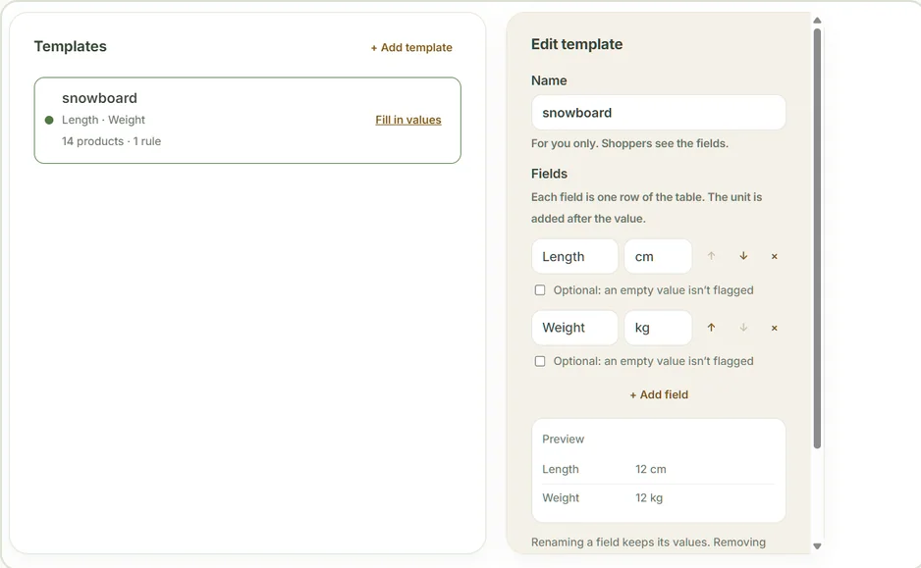This screenshot has width=921, height=568.
Task: Remove the Length field
Action: click(x=774, y=256)
